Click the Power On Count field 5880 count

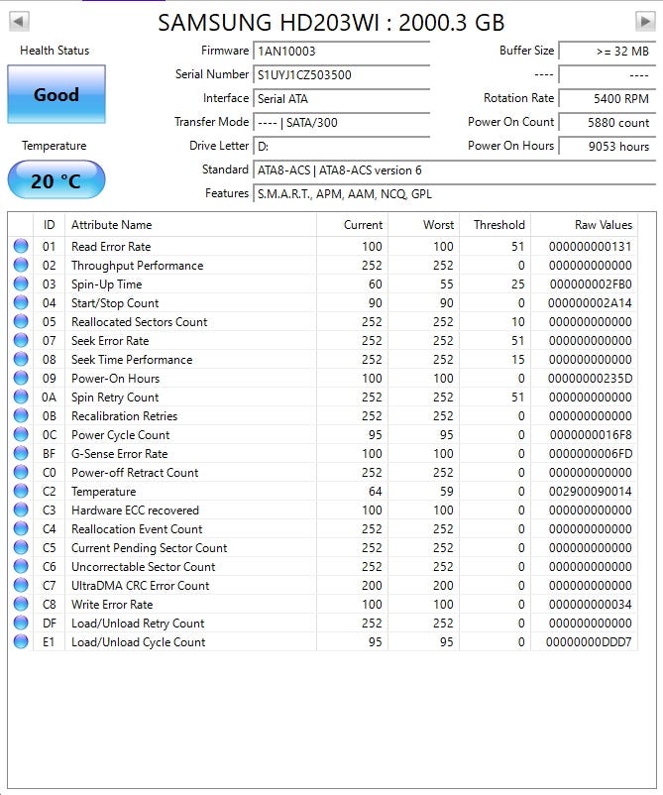(607, 122)
